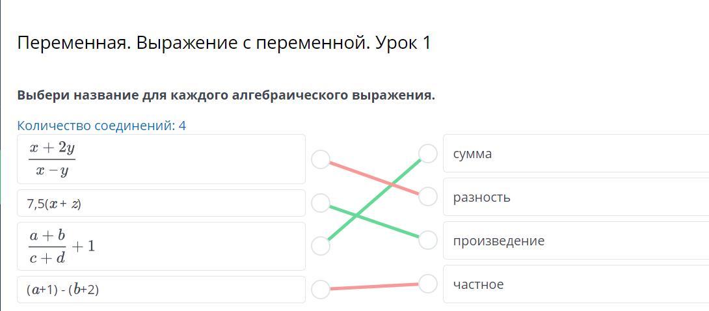
Task: Choose the разность answer card
Action: tap(576, 197)
